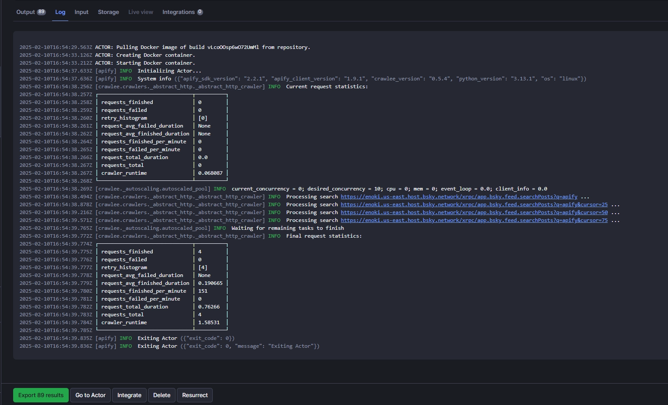Open the Integrations tab
The image size is (668, 405).
pyautogui.click(x=178, y=12)
